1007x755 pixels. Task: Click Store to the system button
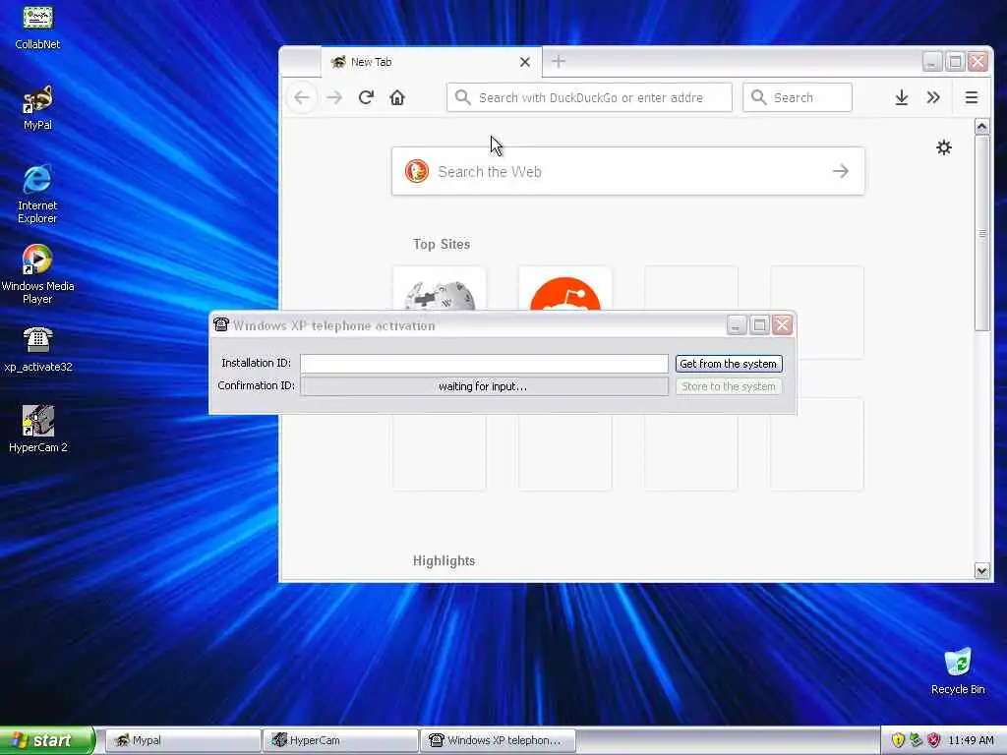(729, 386)
